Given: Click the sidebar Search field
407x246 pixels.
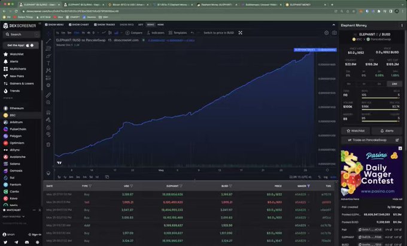Looking at the screenshot, I should click(x=22, y=34).
